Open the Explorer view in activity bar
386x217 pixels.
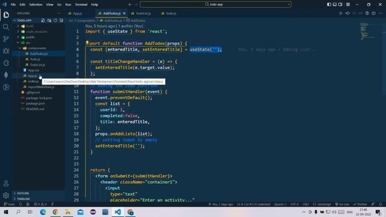pos(6,14)
